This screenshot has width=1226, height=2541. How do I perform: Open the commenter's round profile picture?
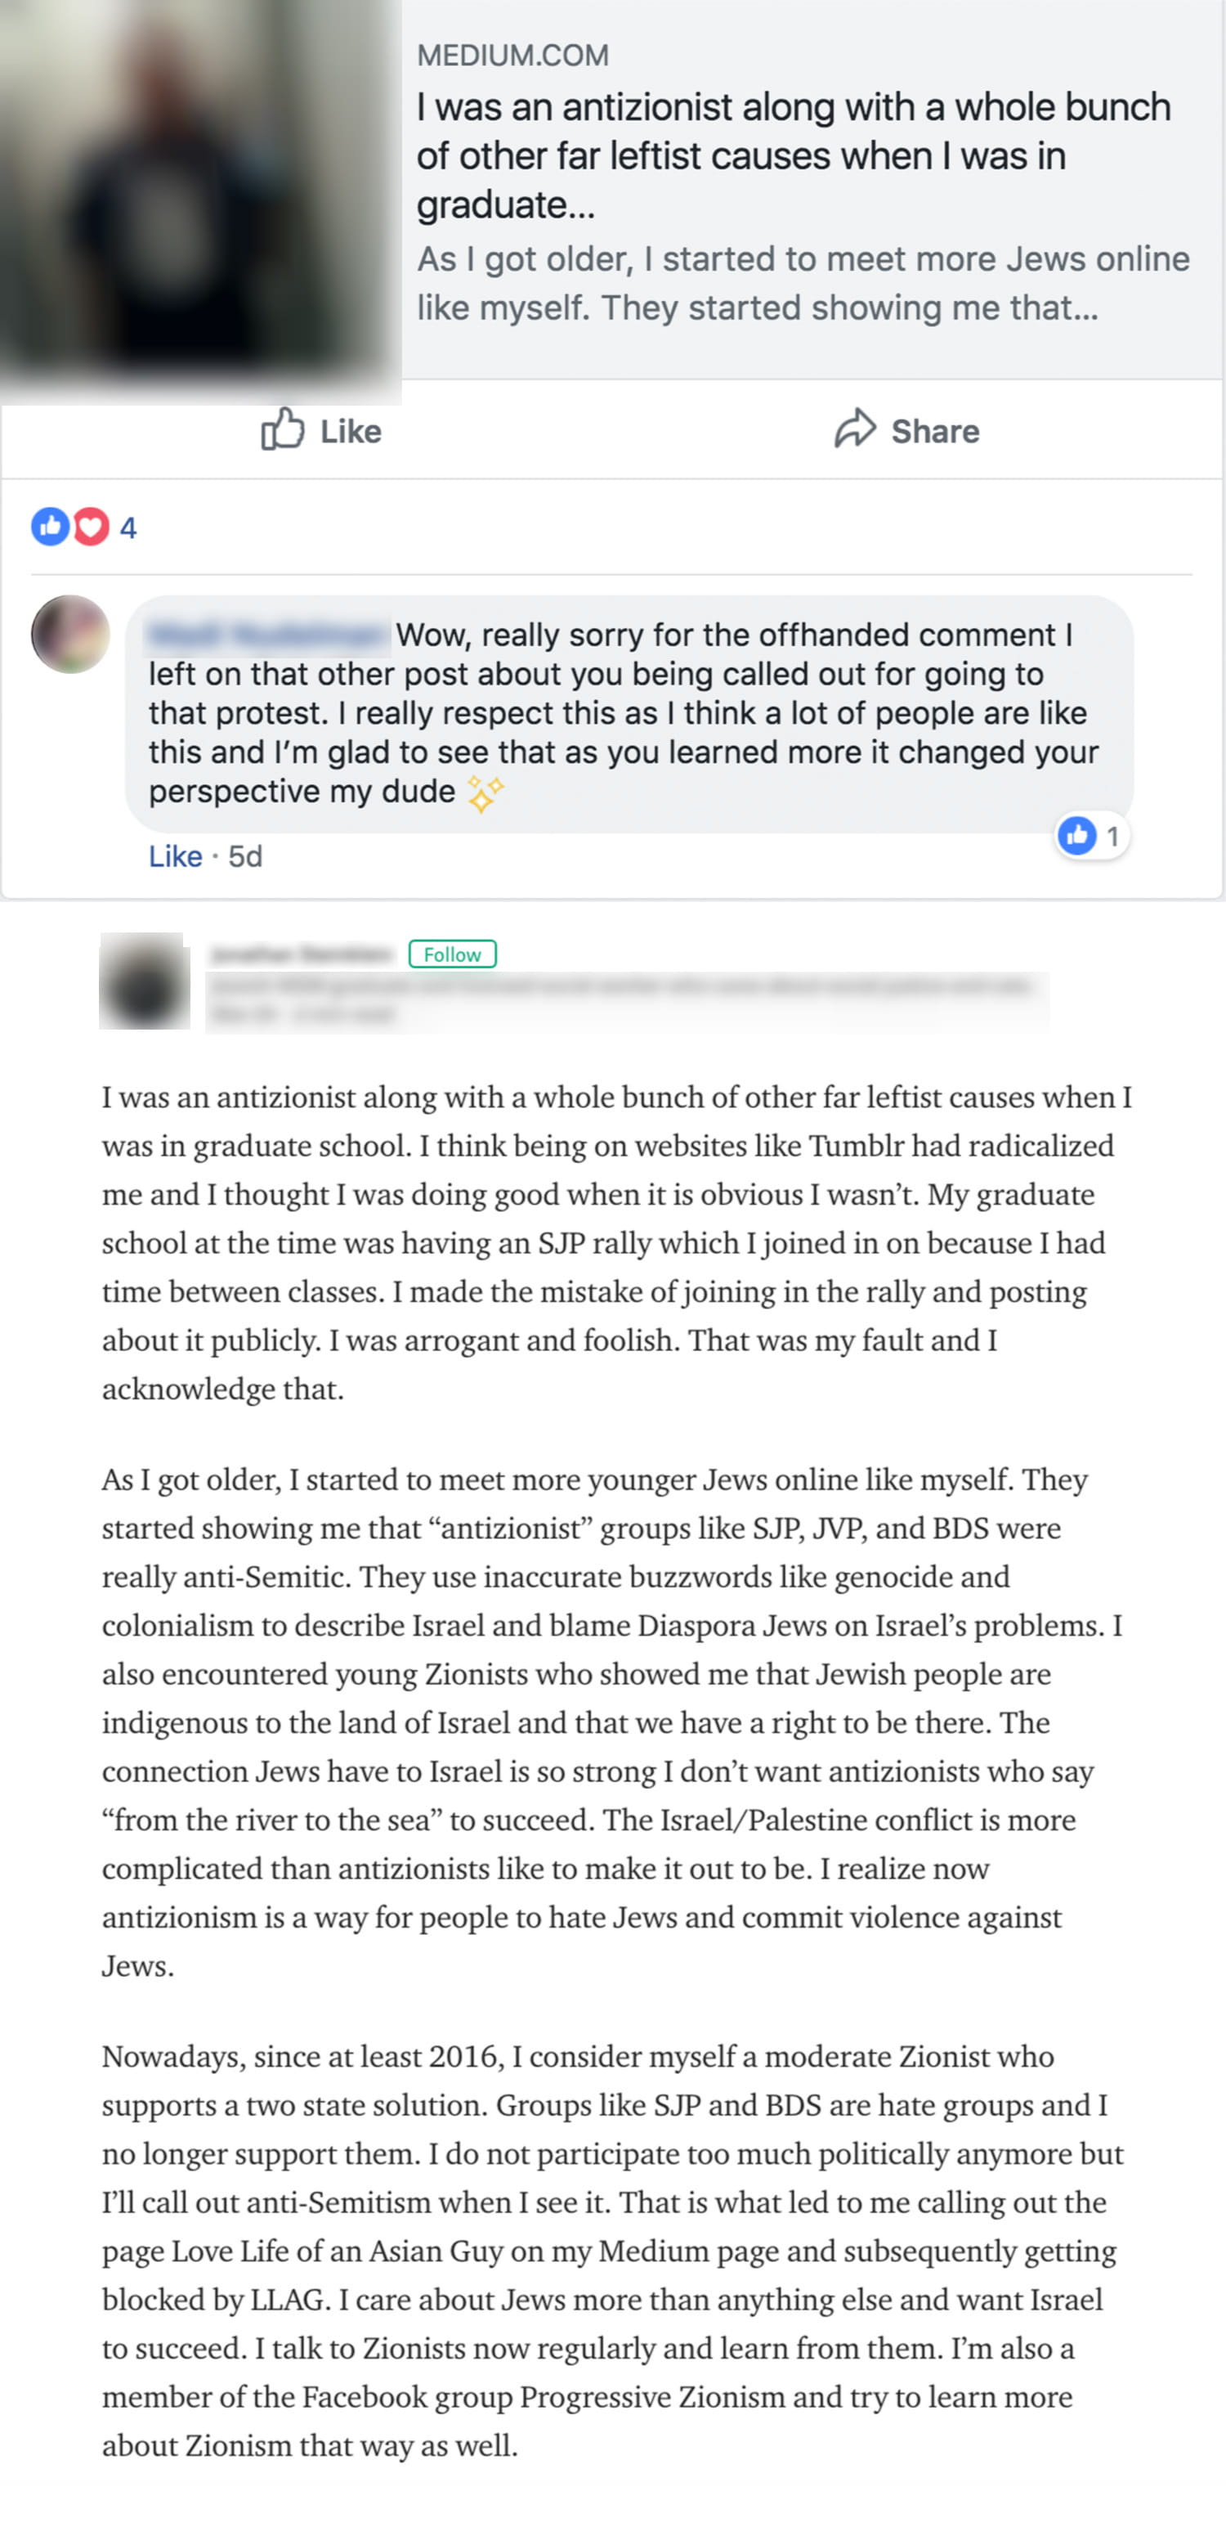tap(70, 635)
